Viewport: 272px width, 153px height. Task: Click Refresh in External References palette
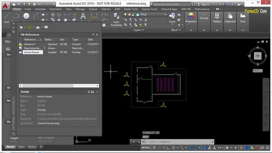click(x=29, y=27)
